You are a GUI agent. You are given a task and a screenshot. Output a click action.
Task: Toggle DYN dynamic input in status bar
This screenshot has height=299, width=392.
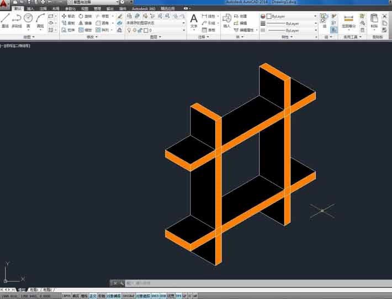pos(163,296)
